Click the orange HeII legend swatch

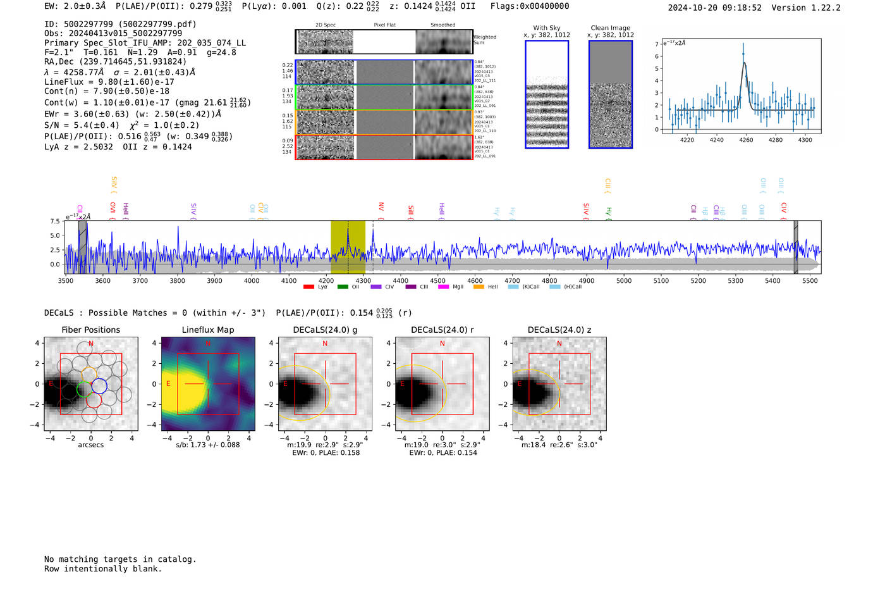[x=479, y=287]
